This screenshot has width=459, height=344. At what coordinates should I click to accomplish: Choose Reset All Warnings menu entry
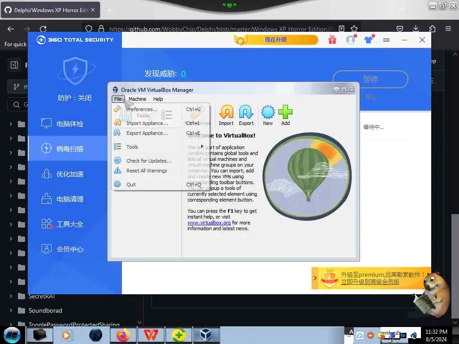160,171
